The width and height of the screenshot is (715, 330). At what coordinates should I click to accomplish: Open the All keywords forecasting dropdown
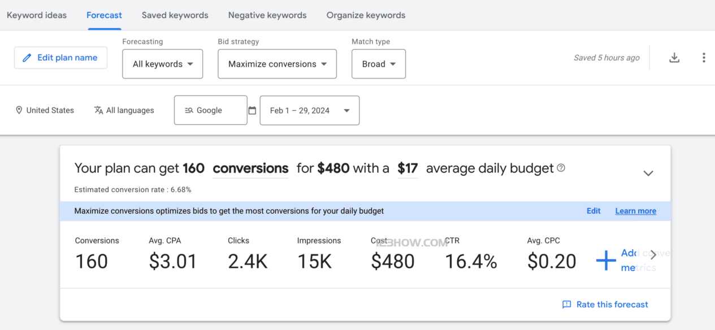point(163,64)
